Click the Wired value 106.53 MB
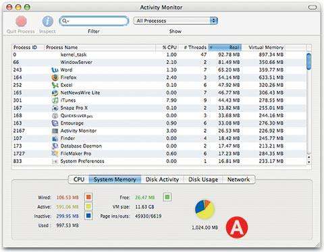324x252 pixels. (x=67, y=197)
